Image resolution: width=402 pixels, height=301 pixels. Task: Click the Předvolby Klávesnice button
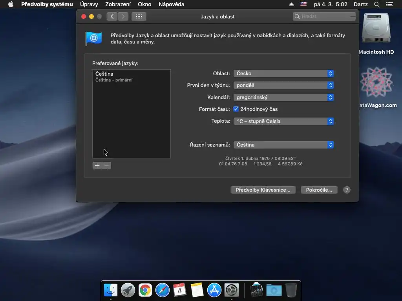pyautogui.click(x=263, y=190)
